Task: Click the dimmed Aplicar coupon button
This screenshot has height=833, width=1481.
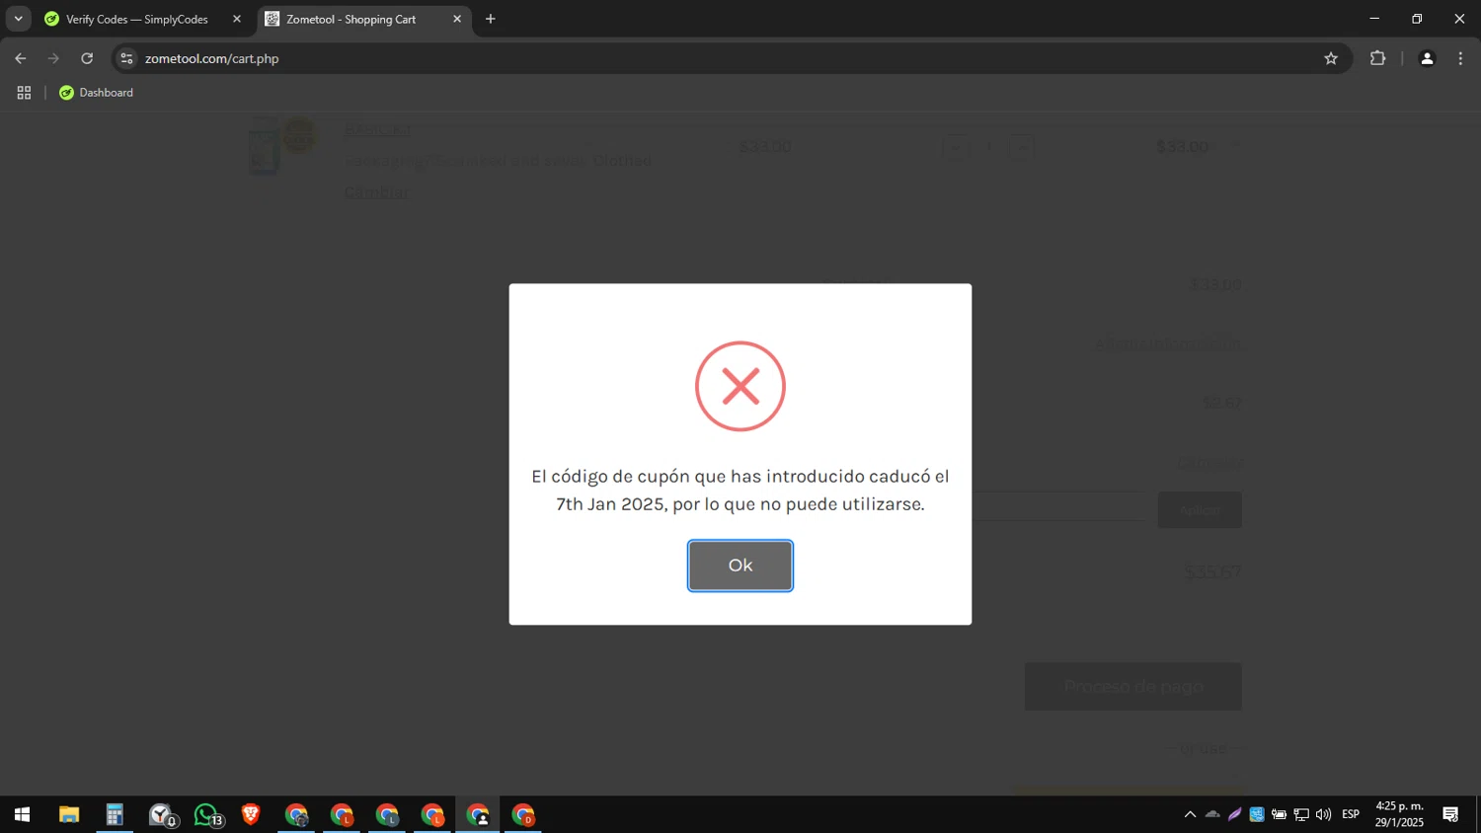Action: (x=1200, y=510)
